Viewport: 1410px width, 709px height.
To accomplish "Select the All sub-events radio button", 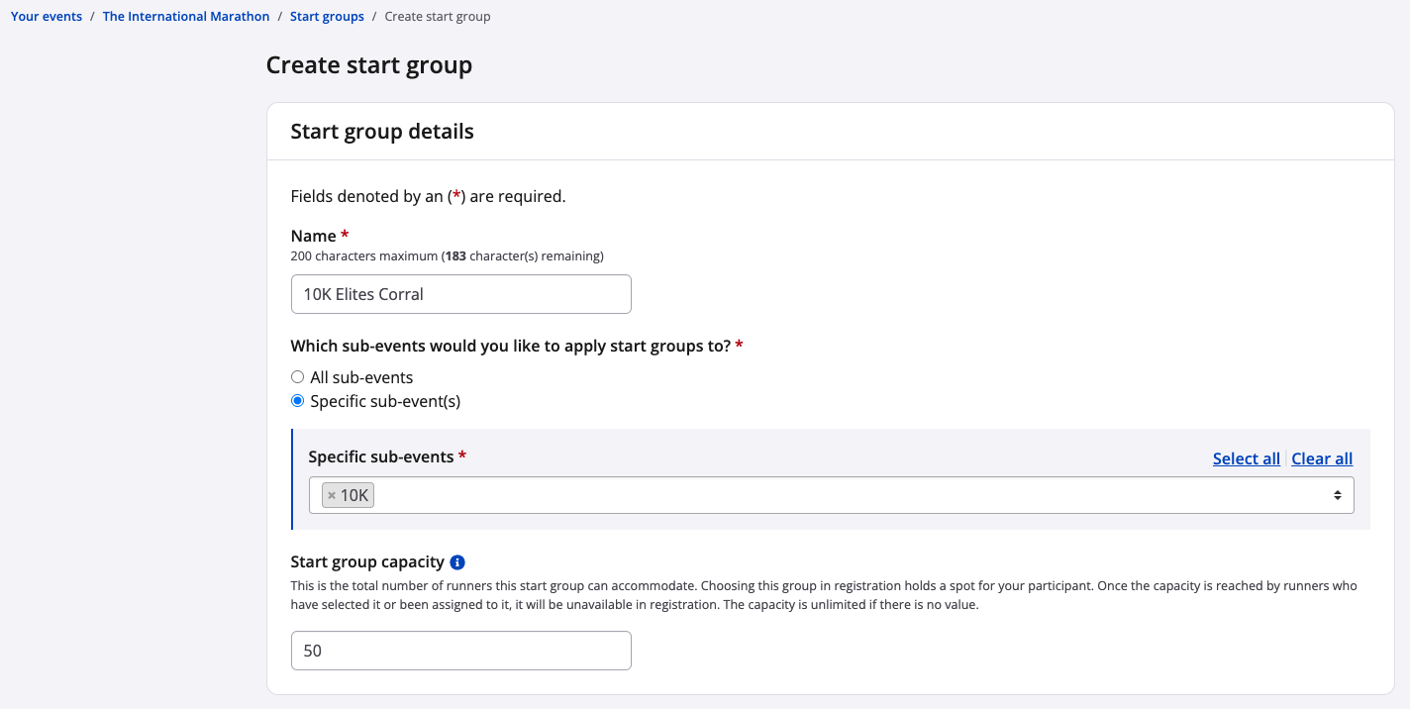I will click(x=297, y=377).
